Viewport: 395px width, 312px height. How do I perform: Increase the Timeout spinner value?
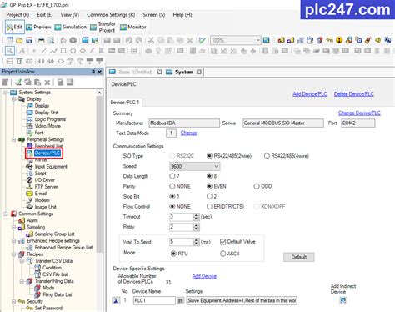pos(196,215)
